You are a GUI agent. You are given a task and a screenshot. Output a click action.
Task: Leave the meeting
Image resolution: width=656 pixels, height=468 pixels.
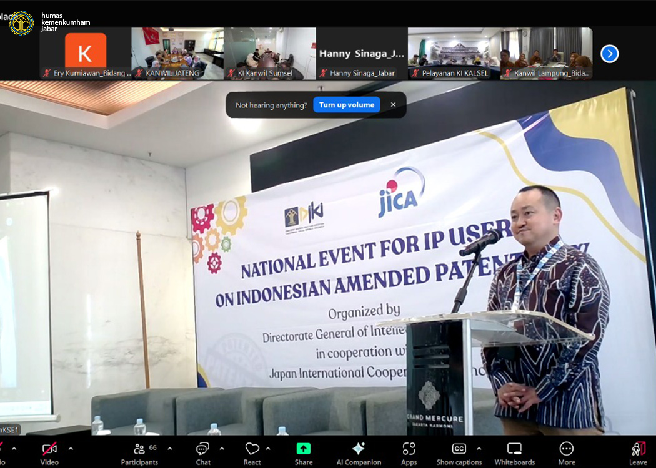[x=638, y=452]
